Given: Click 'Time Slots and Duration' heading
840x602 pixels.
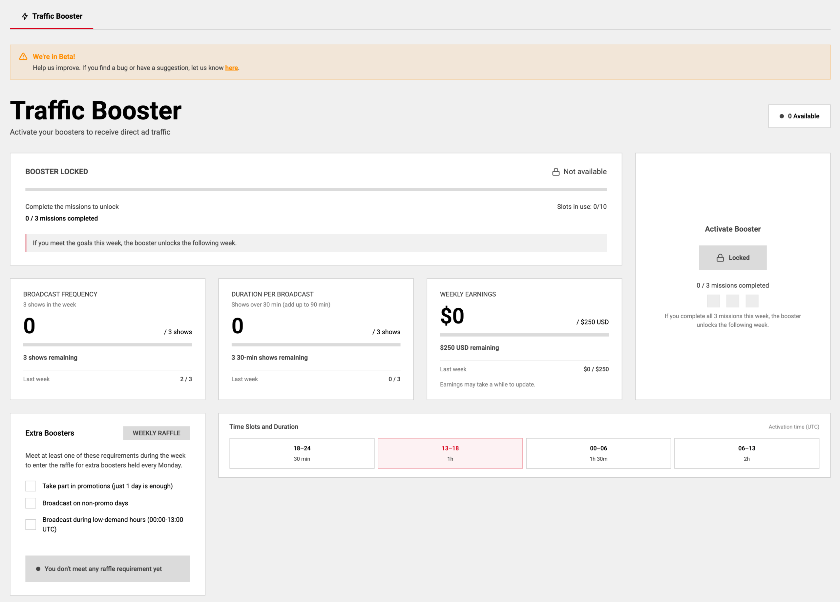Looking at the screenshot, I should click(x=264, y=427).
